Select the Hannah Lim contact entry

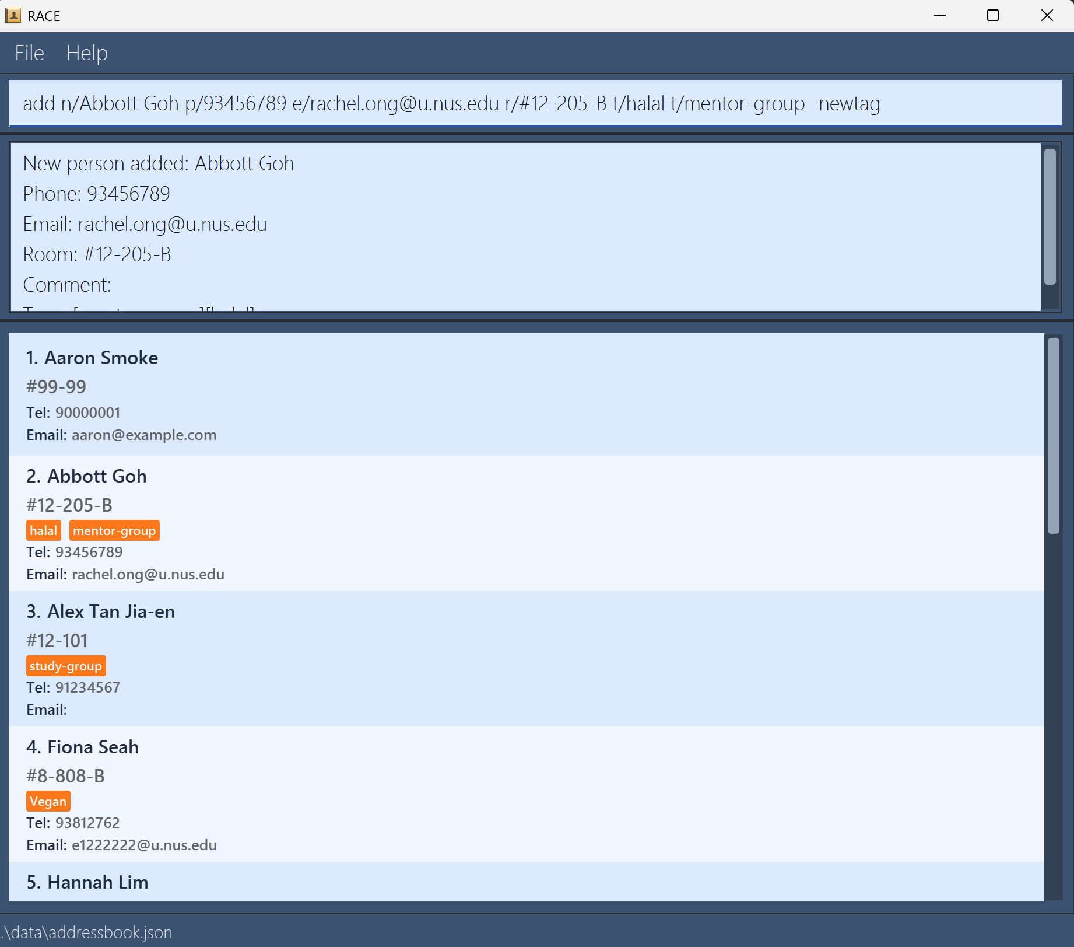click(x=525, y=882)
